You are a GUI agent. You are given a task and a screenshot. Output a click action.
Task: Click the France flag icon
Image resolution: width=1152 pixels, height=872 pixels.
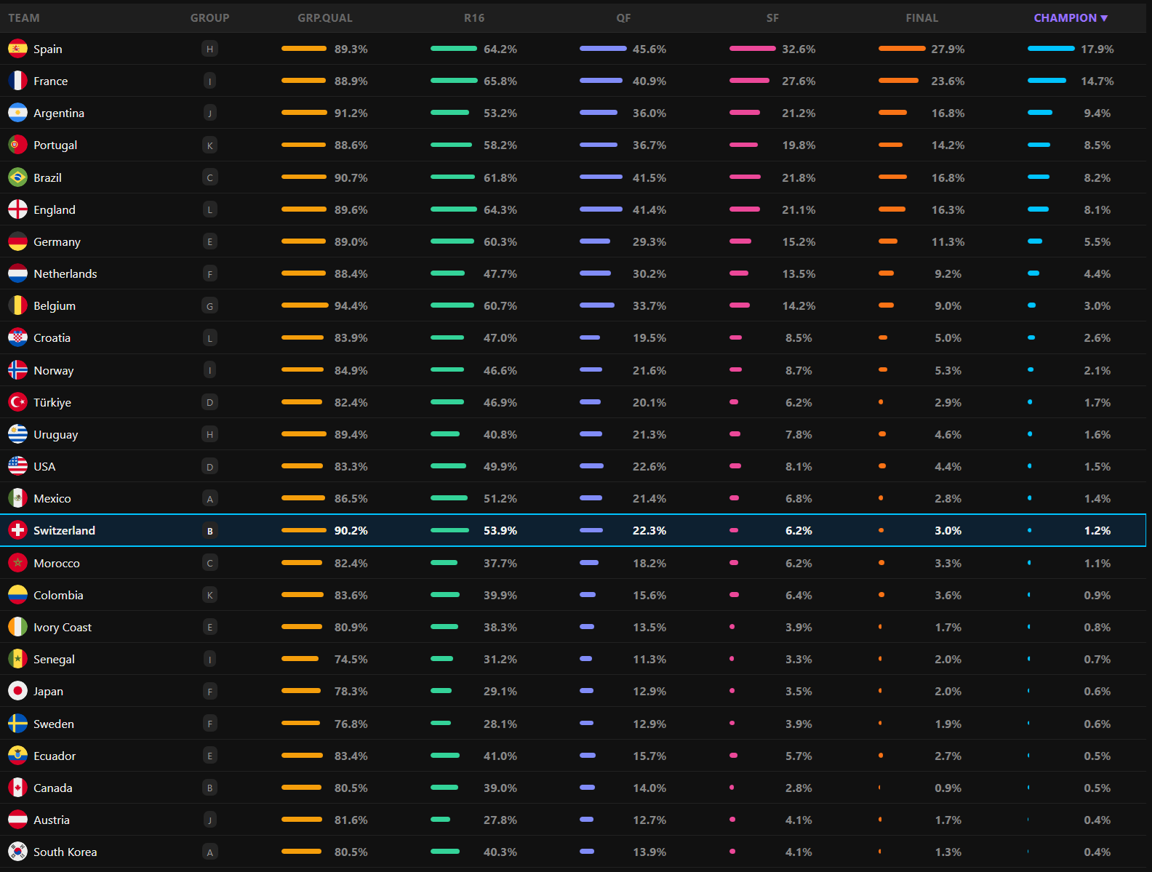coord(17,81)
